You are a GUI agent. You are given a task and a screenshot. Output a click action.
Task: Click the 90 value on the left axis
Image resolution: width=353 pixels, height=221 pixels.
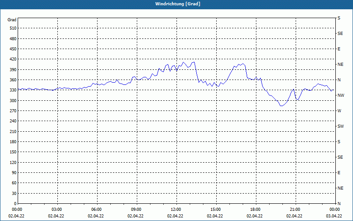(x=14, y=173)
